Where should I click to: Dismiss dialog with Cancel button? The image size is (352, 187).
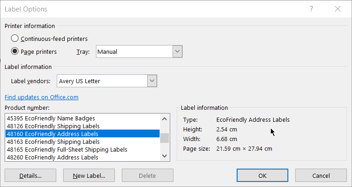(321, 176)
